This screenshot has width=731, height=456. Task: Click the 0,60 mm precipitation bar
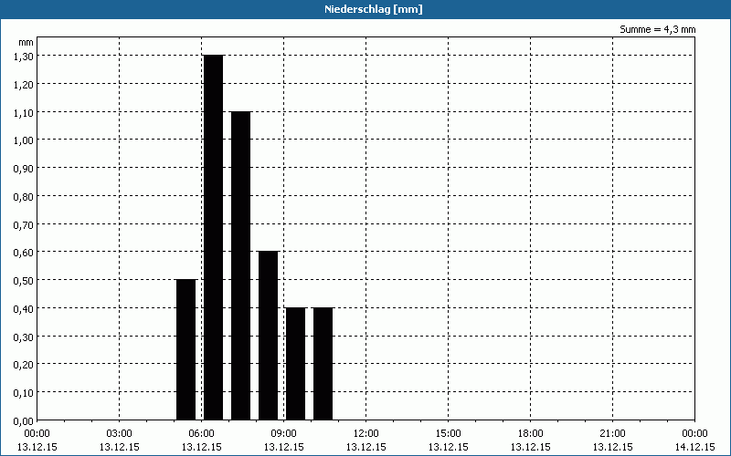point(269,336)
